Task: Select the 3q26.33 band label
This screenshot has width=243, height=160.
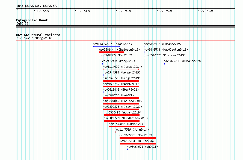Action: click(x=22, y=23)
